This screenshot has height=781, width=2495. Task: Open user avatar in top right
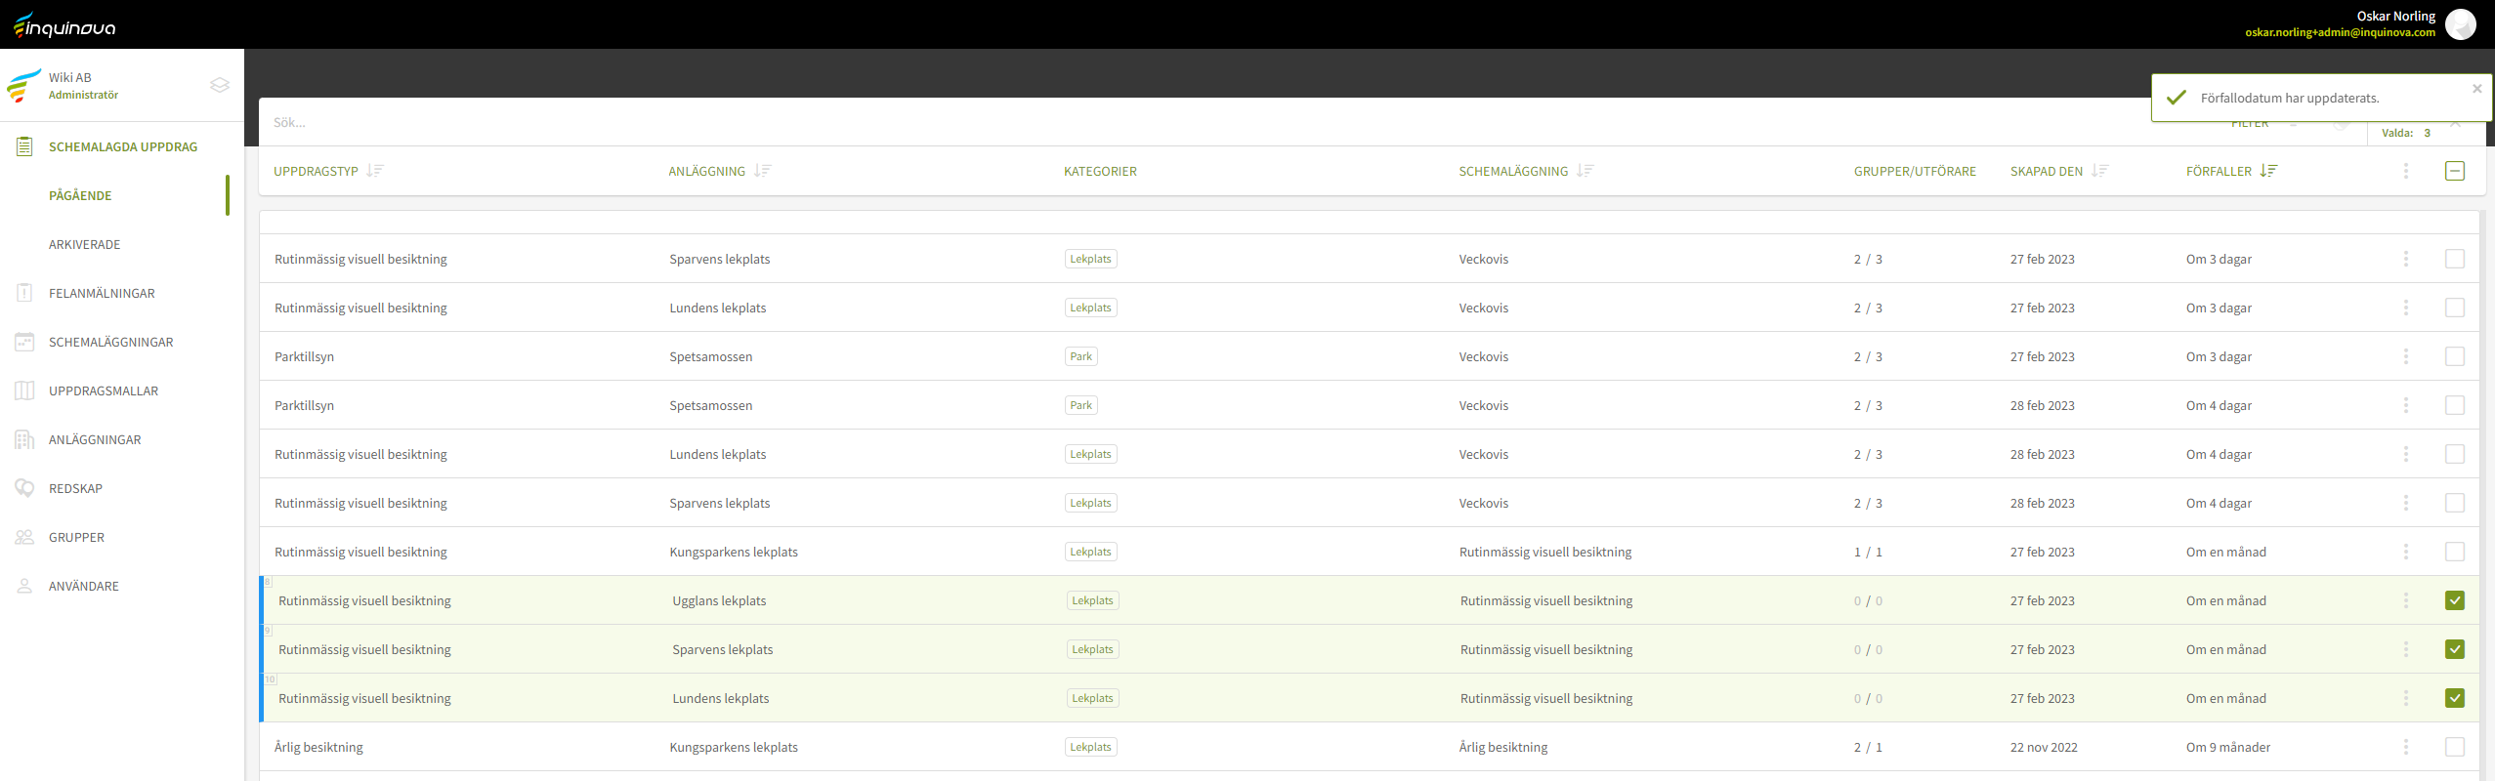pos(2460,24)
